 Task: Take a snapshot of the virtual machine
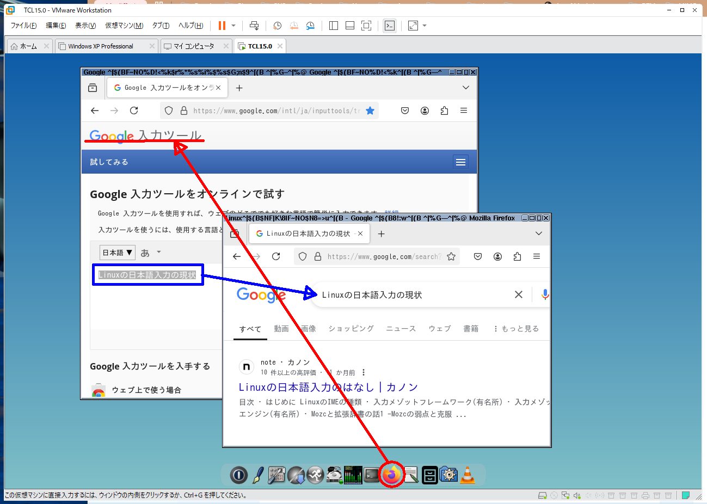coord(277,26)
